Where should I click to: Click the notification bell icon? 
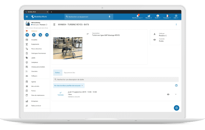[138, 16]
